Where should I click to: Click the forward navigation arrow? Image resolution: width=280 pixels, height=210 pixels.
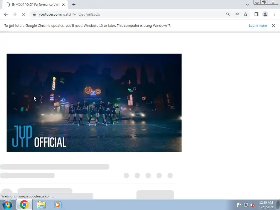pyautogui.click(x=15, y=14)
